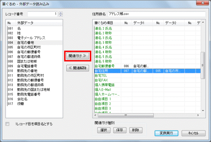Select row 004 自宅の番地

(x=34, y=43)
